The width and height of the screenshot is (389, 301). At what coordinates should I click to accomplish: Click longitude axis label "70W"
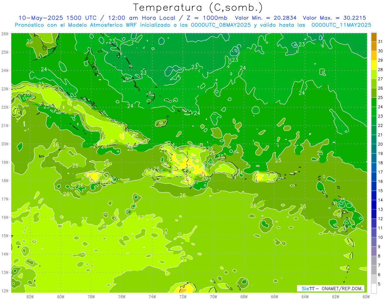coord(213,296)
